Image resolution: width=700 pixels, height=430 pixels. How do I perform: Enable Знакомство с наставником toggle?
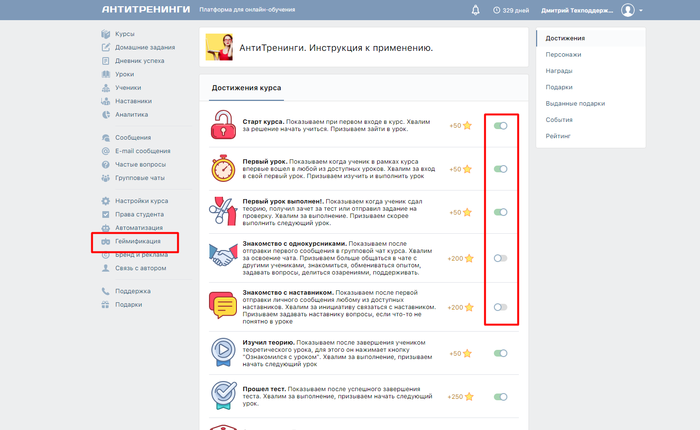point(501,307)
